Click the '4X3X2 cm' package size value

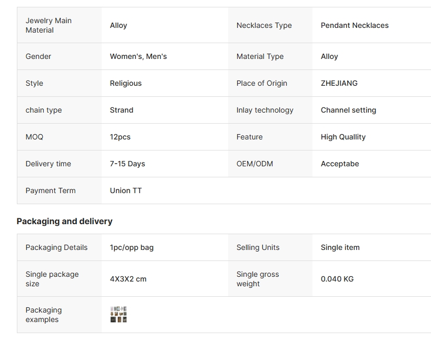pos(128,279)
